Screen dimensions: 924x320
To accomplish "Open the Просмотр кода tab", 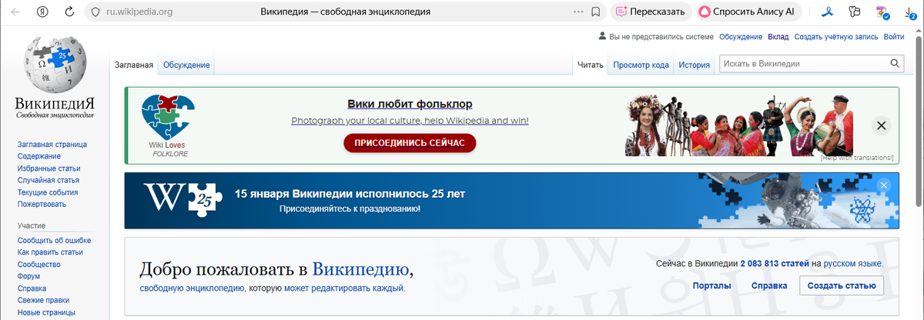I will click(641, 65).
